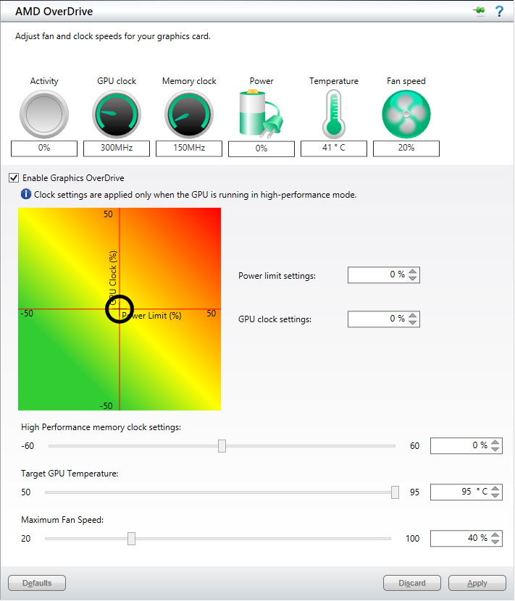
Task: Click the 20% fan speed readout
Action: pyautogui.click(x=406, y=148)
